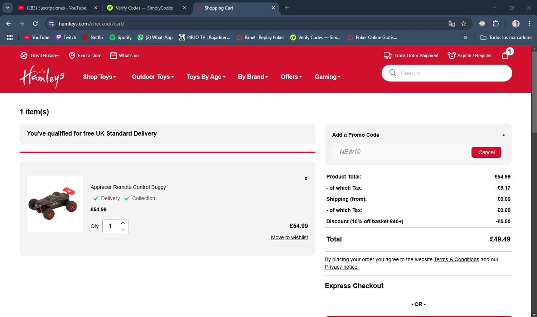The image size is (537, 317).
Task: Remove Appracer Buggy with the X
Action: (306, 178)
